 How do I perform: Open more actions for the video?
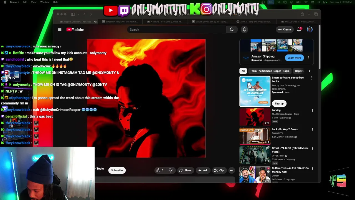coord(232,170)
